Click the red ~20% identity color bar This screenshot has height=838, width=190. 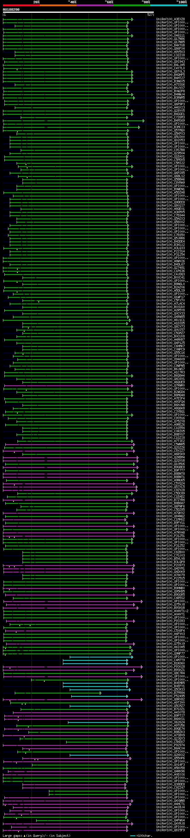click(21, 5)
